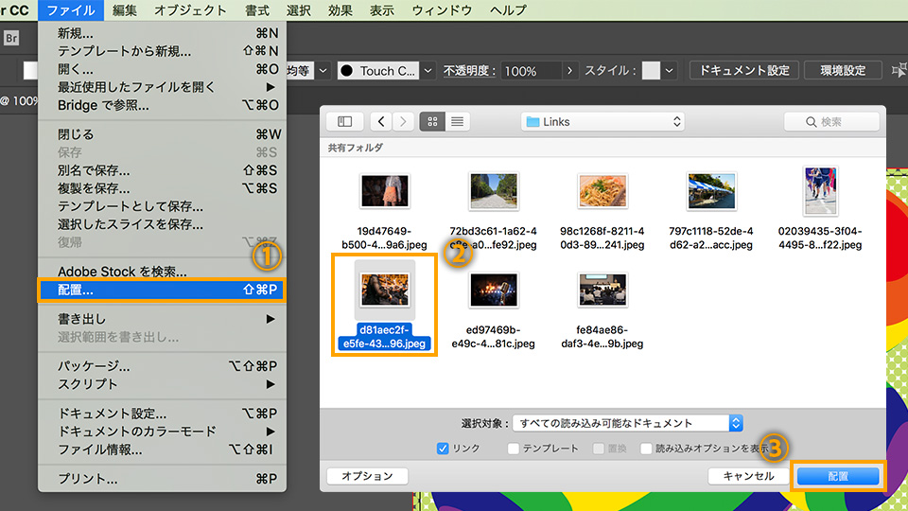Screen dimensions: 908x511
Task: Toggle the 置換 checkbox
Action: click(x=599, y=449)
